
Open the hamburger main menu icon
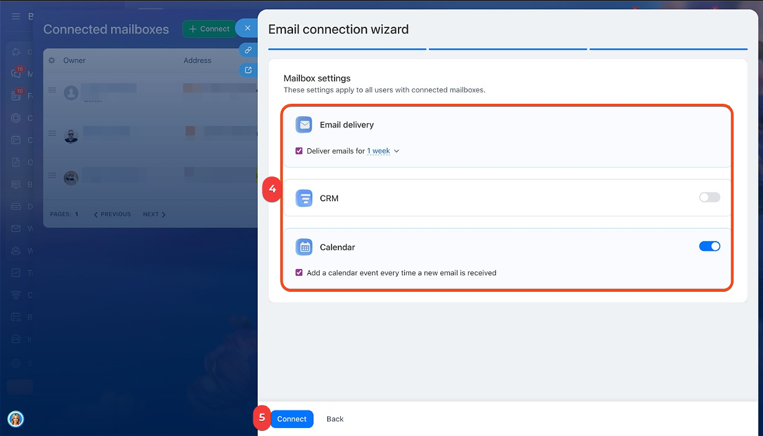[x=16, y=16]
